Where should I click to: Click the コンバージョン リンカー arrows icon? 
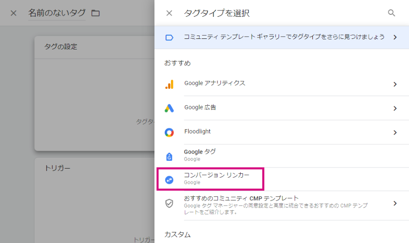pos(169,180)
